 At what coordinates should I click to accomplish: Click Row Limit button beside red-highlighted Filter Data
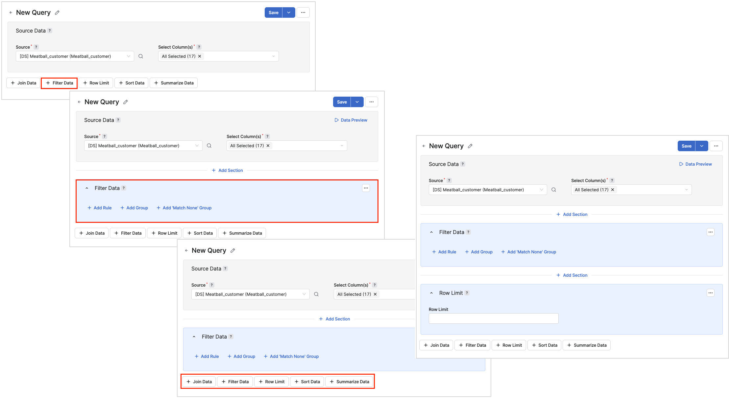click(x=96, y=83)
